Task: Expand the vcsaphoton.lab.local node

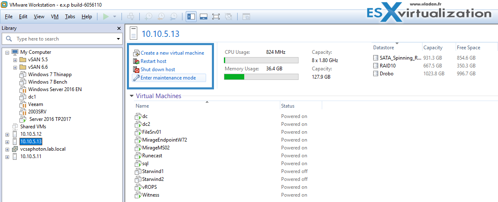Action: pos(8,149)
